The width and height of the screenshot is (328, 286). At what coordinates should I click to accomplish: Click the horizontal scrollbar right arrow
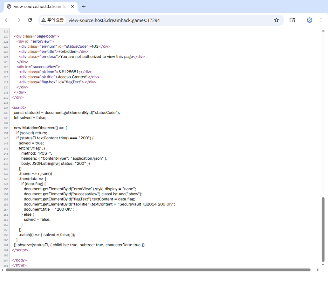pyautogui.click(x=318, y=270)
